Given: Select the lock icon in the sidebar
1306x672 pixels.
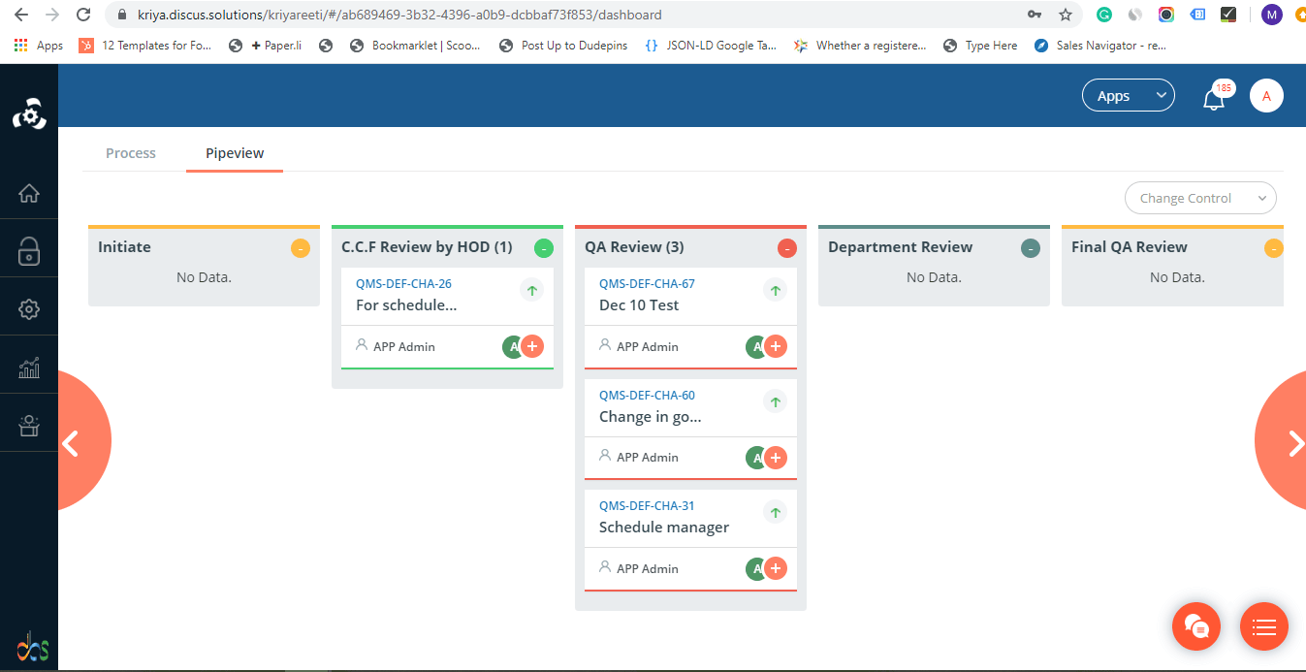Looking at the screenshot, I should (29, 250).
